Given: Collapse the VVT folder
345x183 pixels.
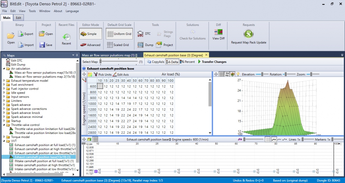Looking at the screenshot, I should [4, 141].
